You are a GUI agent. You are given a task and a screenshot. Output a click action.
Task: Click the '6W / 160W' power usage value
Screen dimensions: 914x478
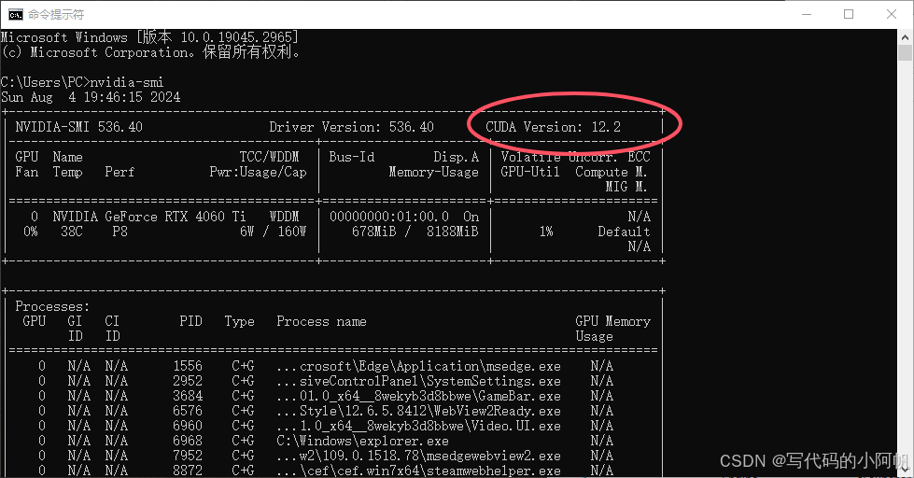point(273,232)
